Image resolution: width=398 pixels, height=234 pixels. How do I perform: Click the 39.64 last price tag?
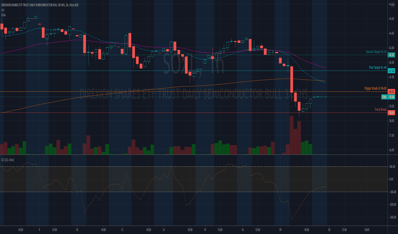[392, 97]
